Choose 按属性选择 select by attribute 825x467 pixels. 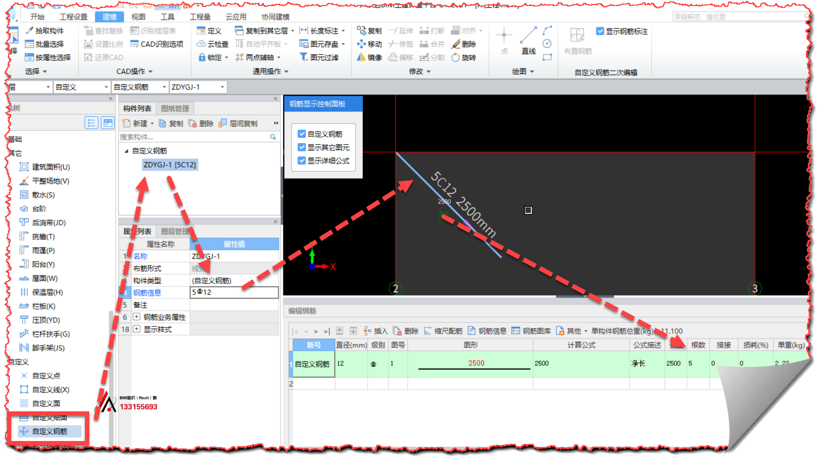pos(48,58)
